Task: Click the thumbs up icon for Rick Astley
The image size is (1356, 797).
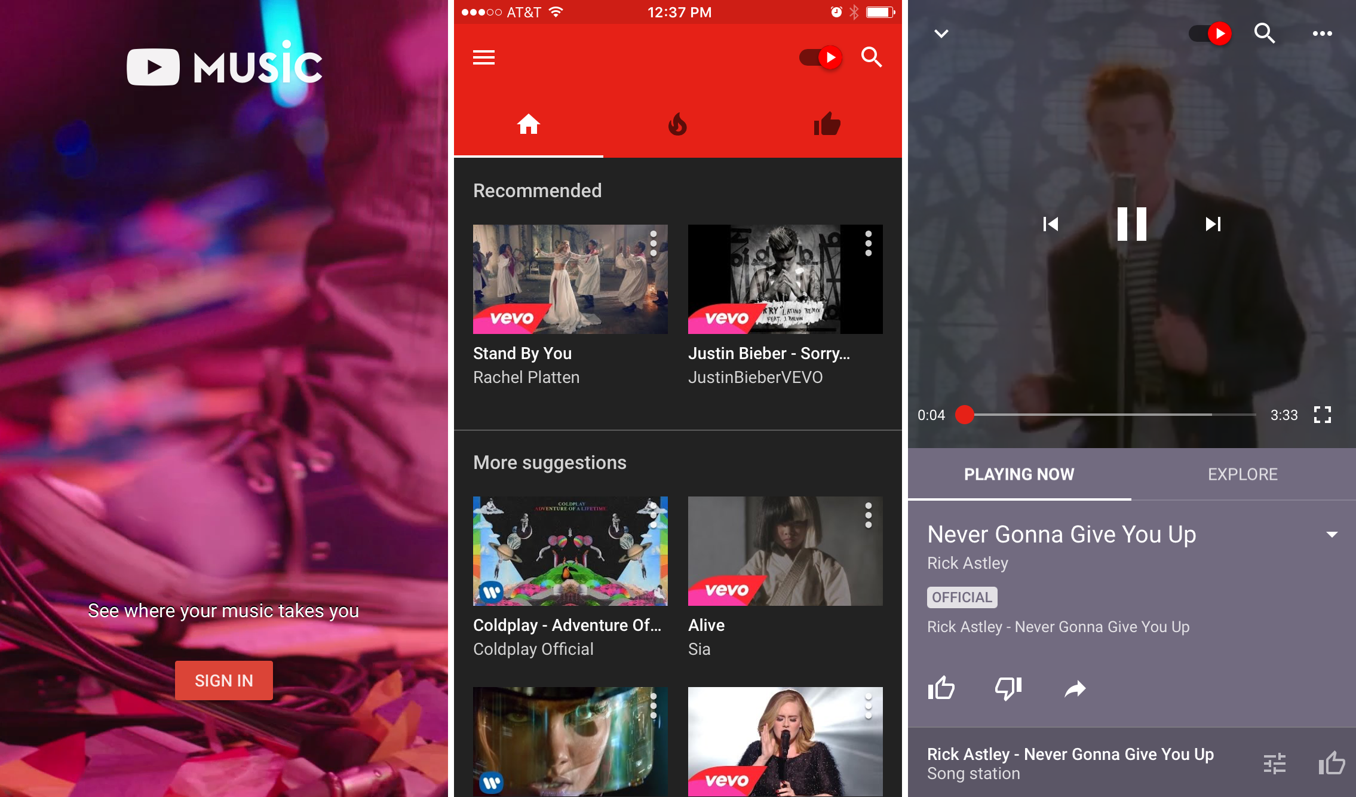Action: (x=941, y=687)
